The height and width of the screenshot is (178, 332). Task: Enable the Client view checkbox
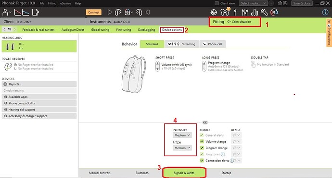[x=217, y=3]
